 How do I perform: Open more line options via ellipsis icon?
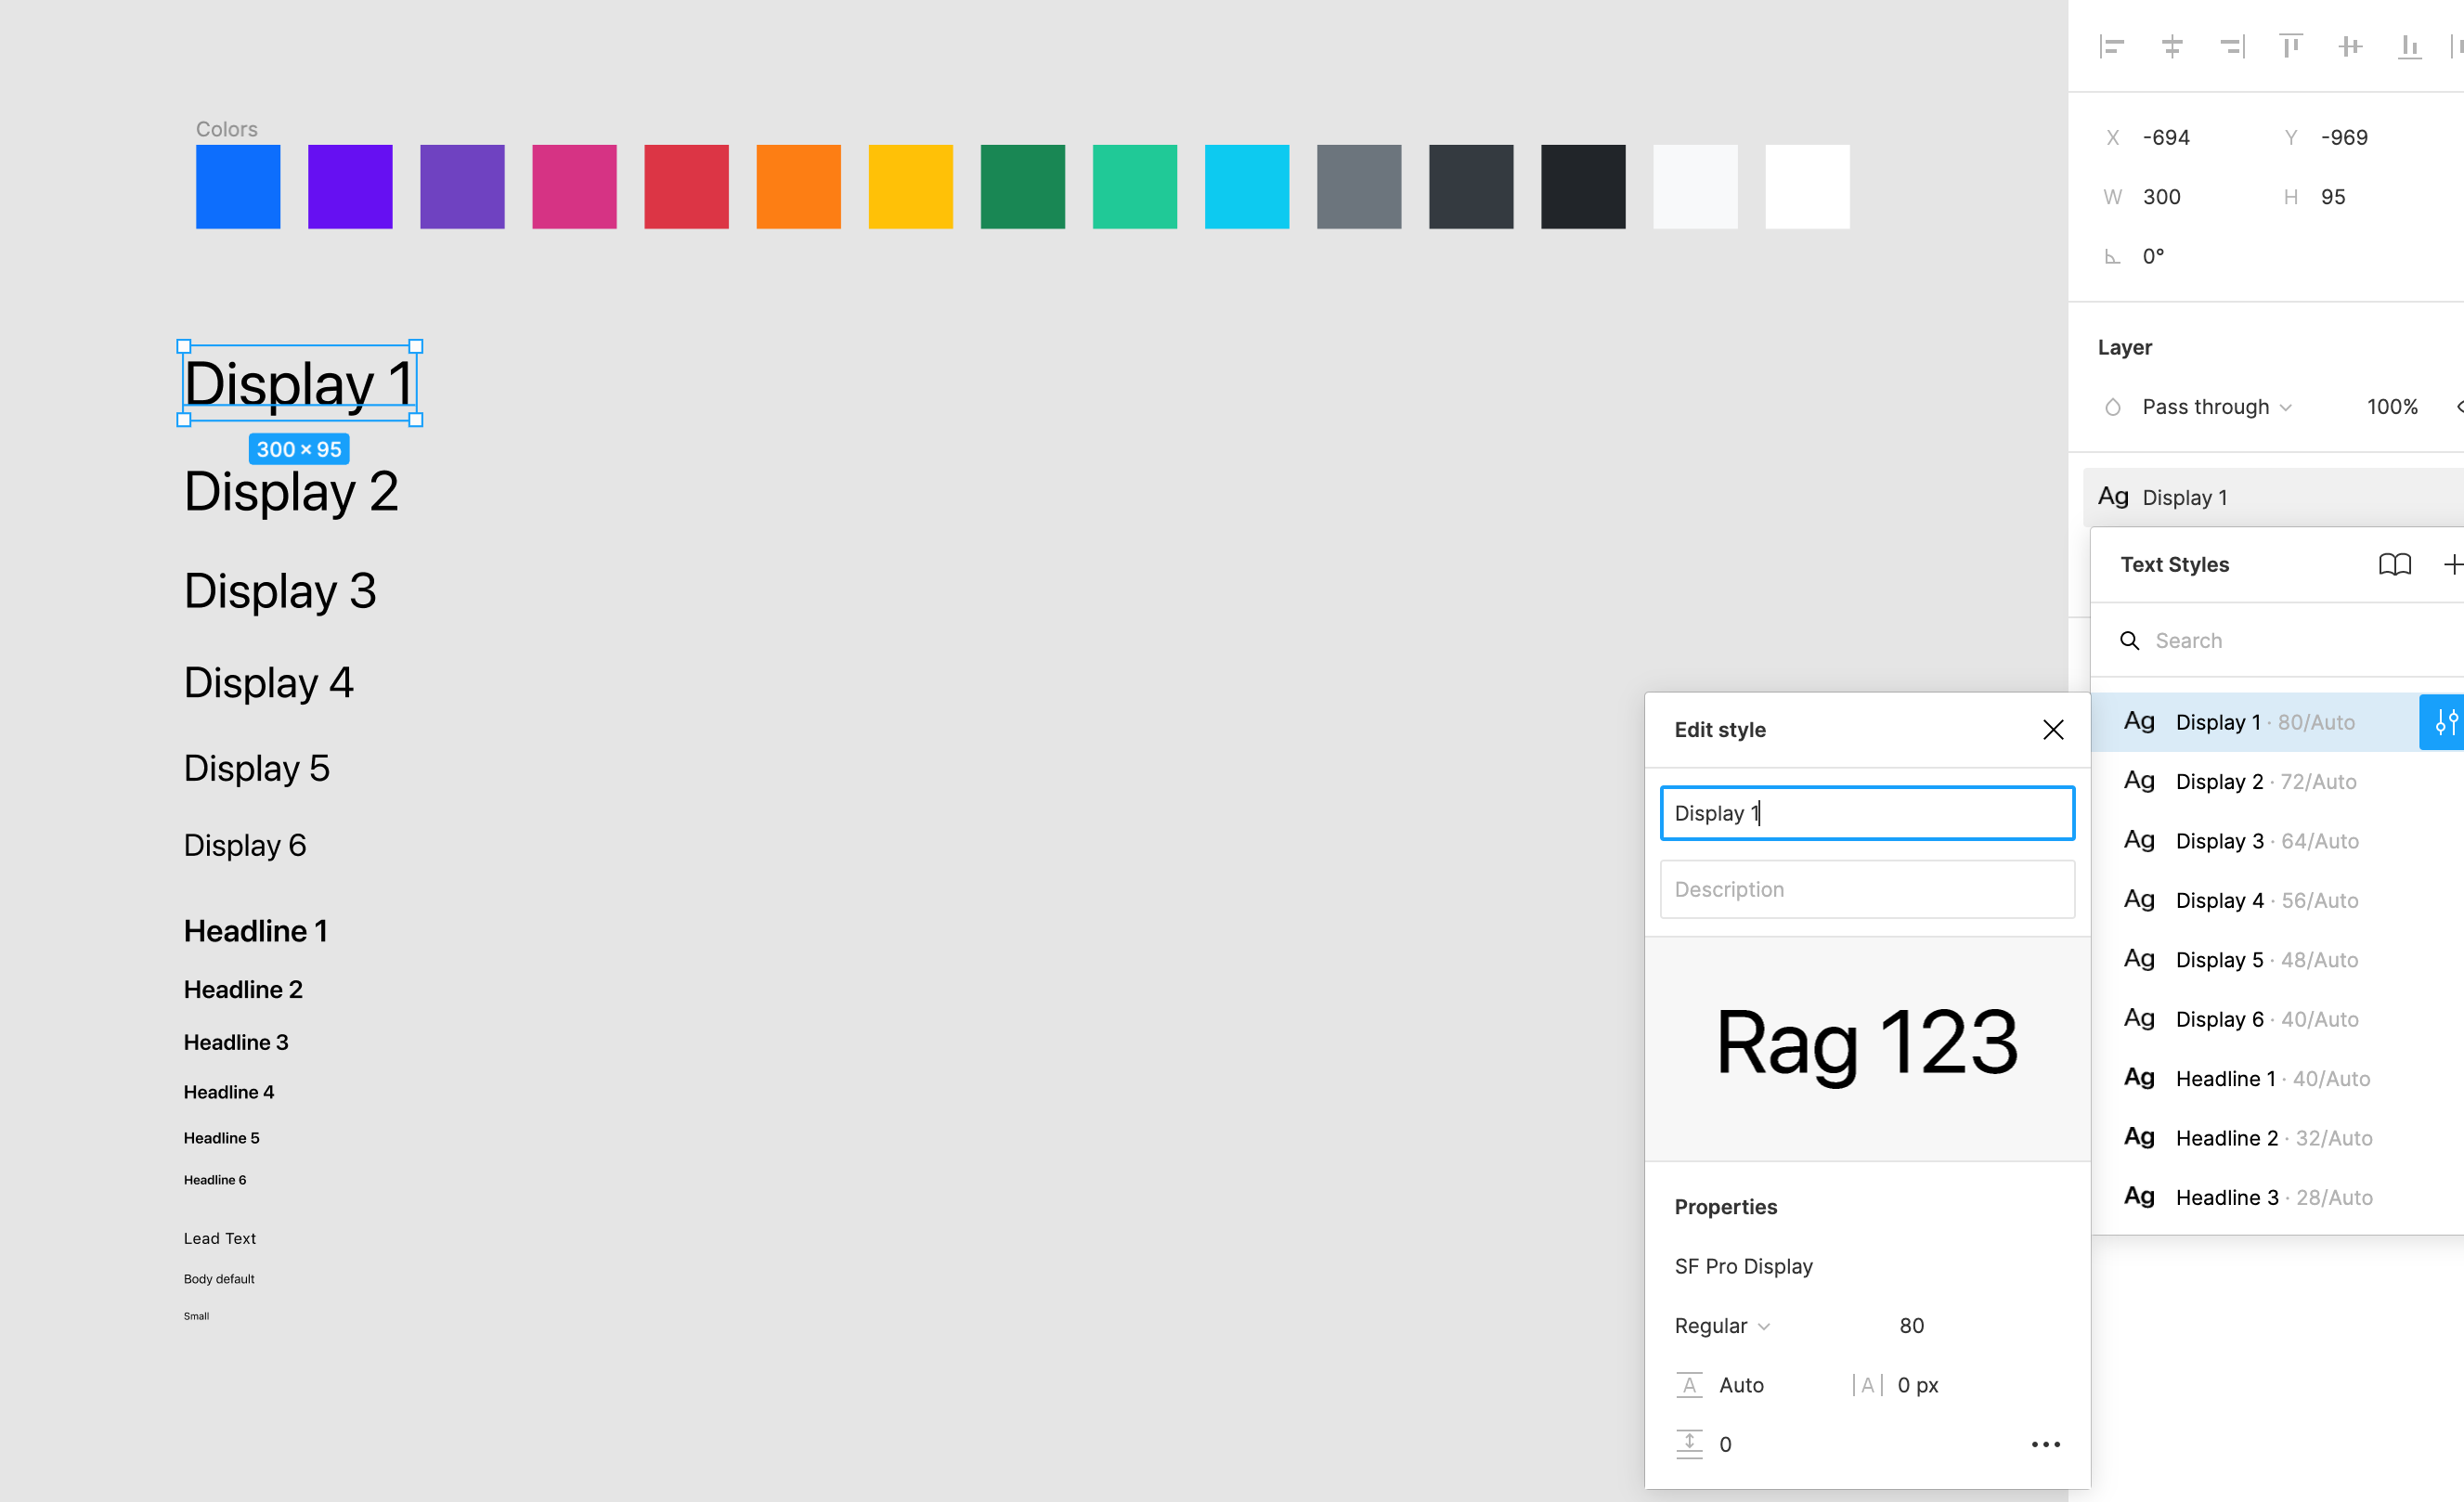click(x=2046, y=1444)
